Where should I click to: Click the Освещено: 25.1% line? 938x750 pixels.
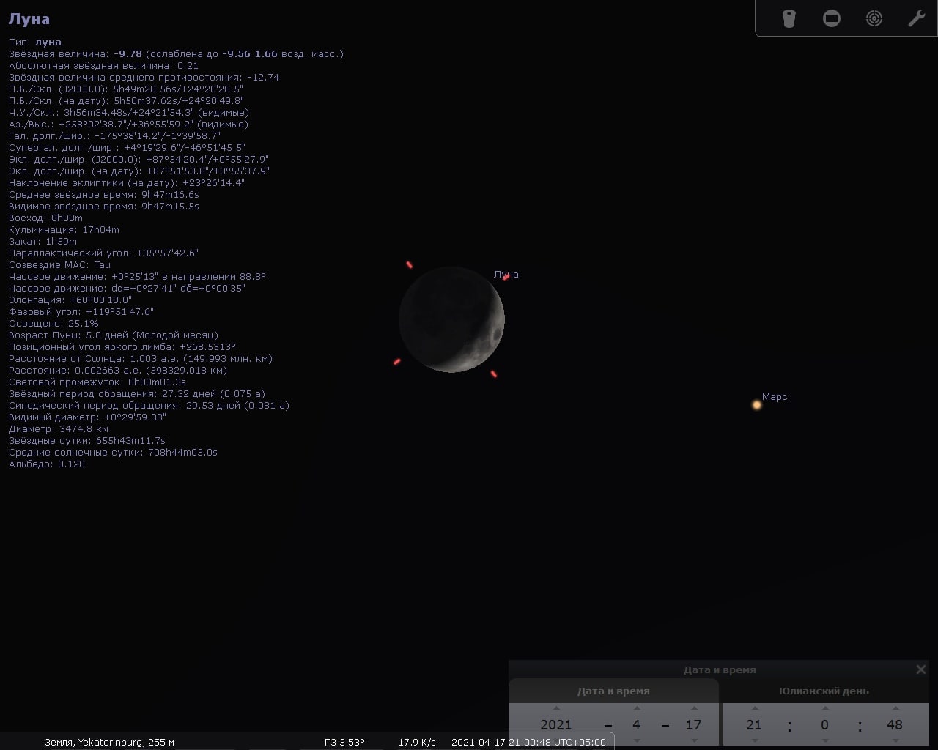[53, 323]
